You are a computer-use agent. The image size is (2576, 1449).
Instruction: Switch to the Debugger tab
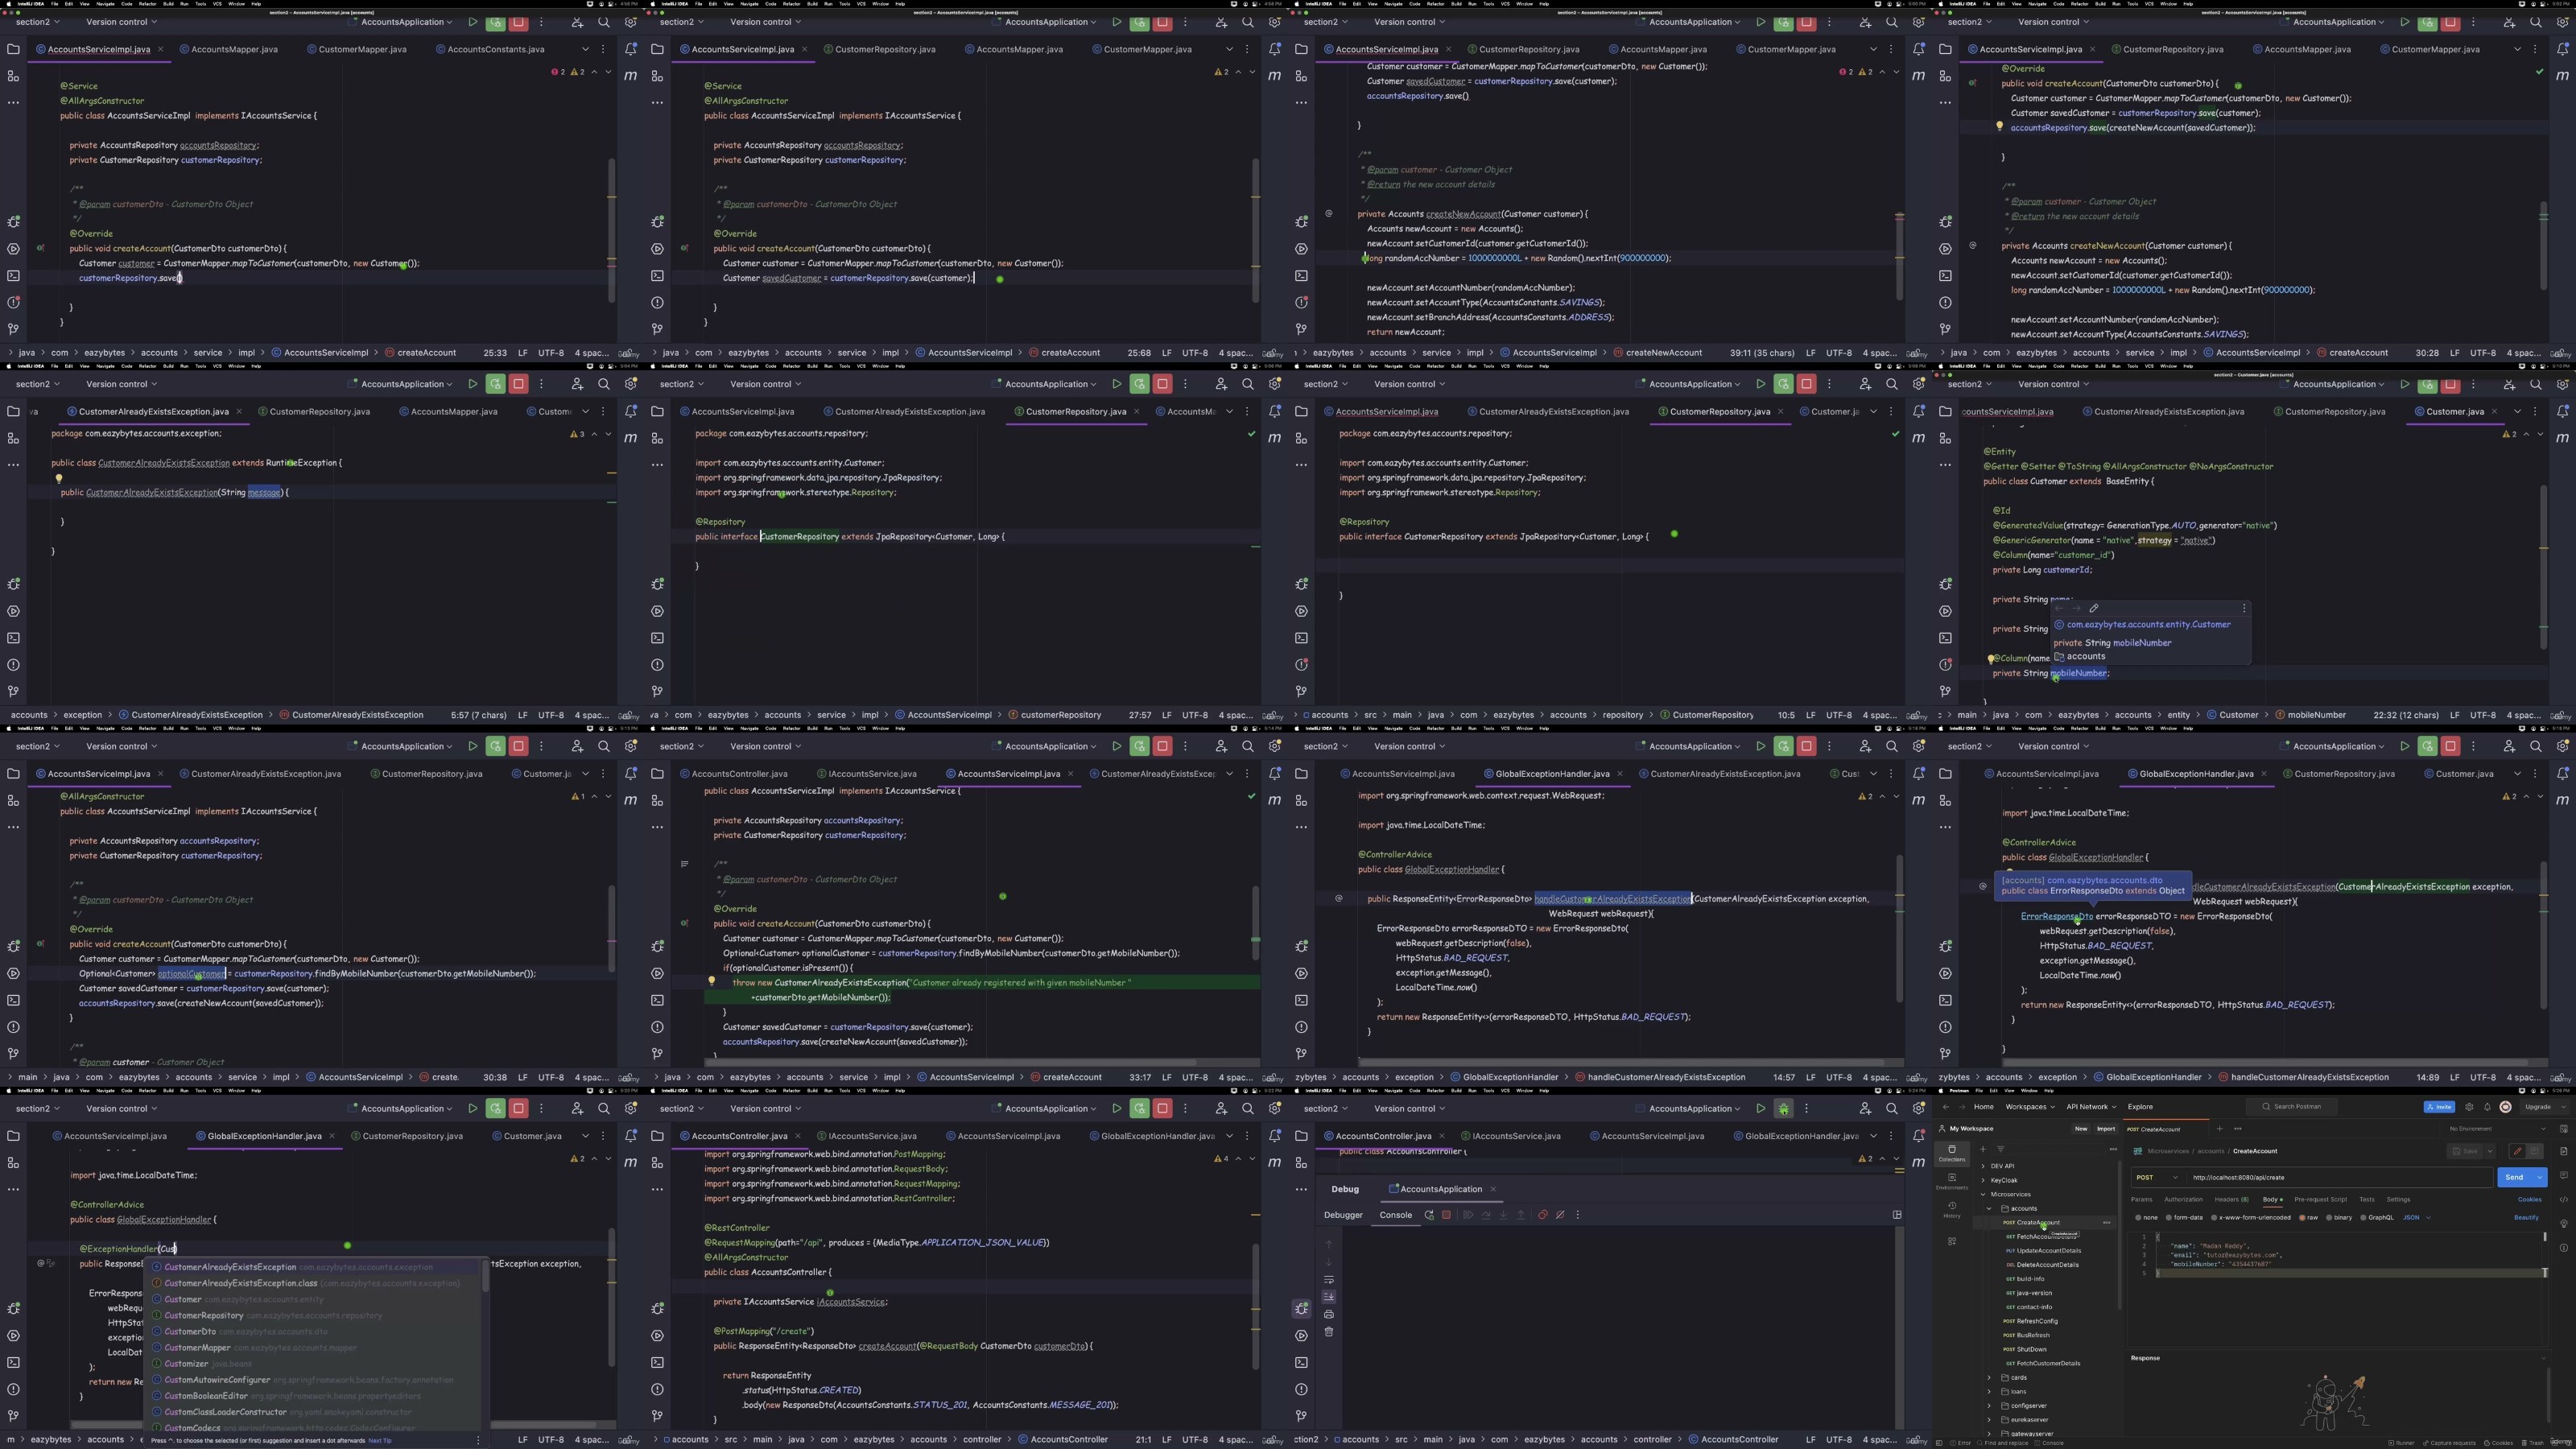(x=1343, y=1215)
